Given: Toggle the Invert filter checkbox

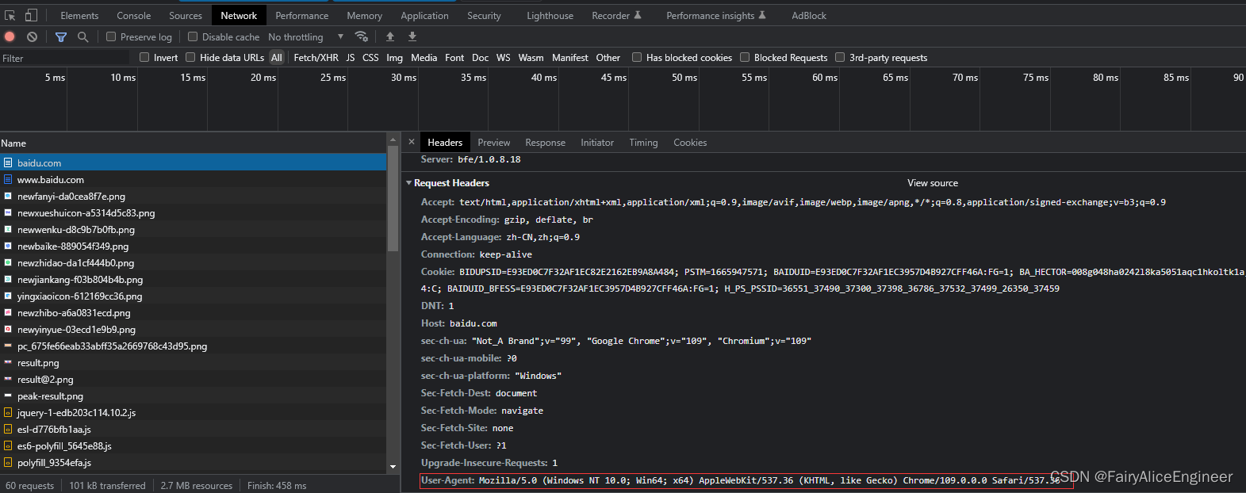Looking at the screenshot, I should [x=144, y=57].
